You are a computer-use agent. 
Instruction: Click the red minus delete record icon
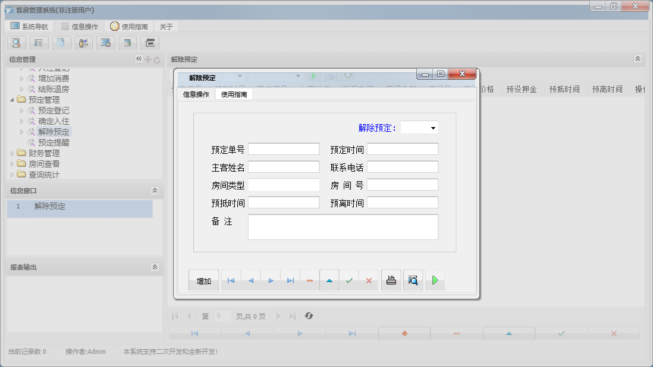point(310,280)
